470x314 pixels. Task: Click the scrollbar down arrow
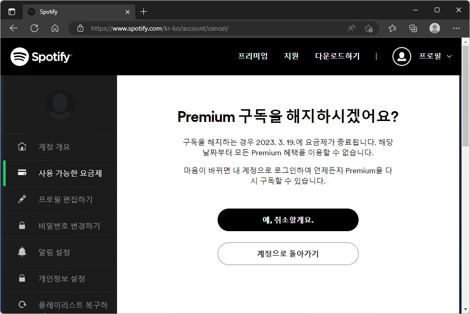coord(465,309)
